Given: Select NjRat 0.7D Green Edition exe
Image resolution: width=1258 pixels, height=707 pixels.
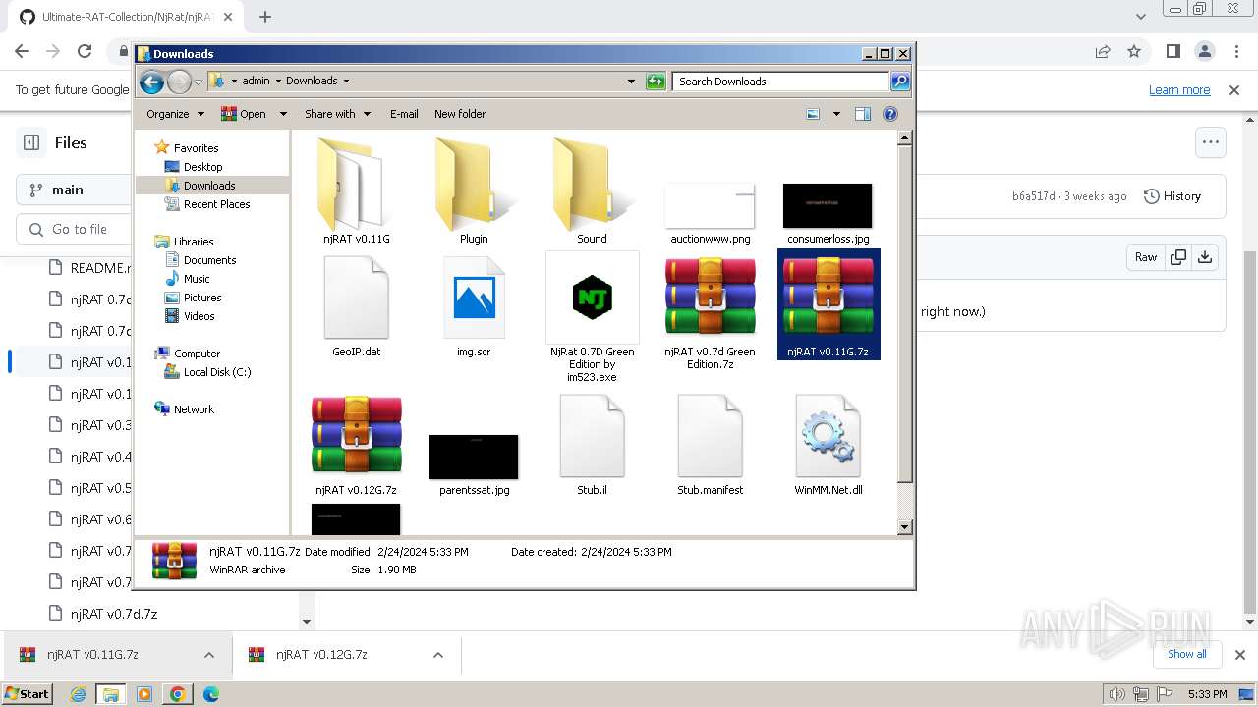Looking at the screenshot, I should [x=592, y=316].
